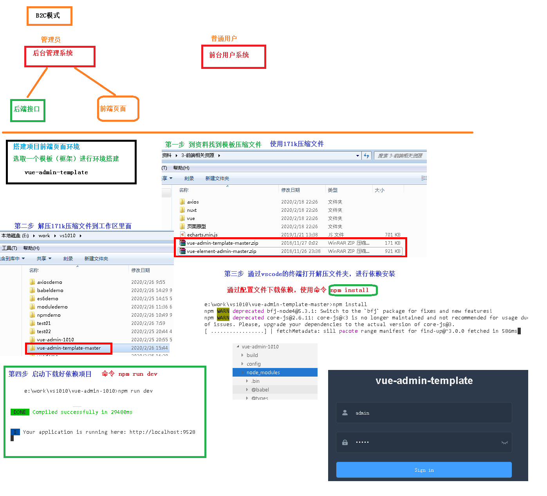Expand the .bin folder in tree
This screenshot has height=496, width=547.
click(x=247, y=381)
